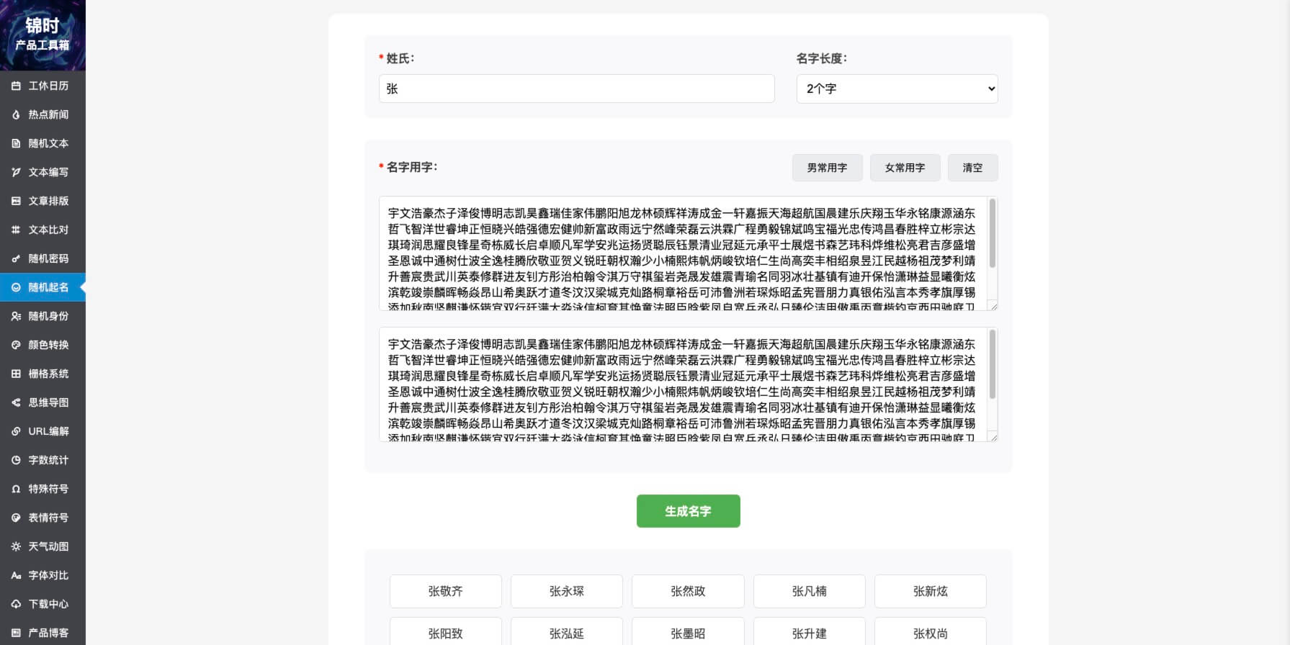This screenshot has height=645, width=1290.
Task: Navigate to 下载中心
Action: tap(42, 604)
